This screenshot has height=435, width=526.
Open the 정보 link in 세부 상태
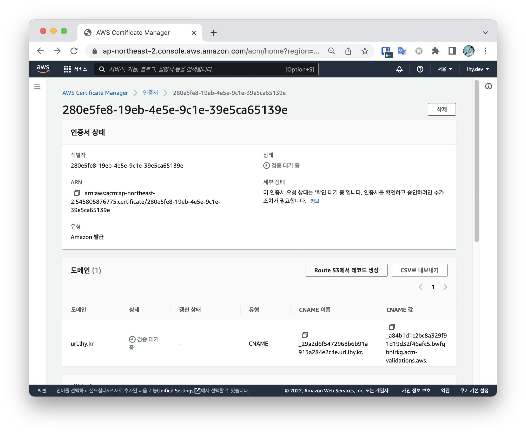[315, 201]
